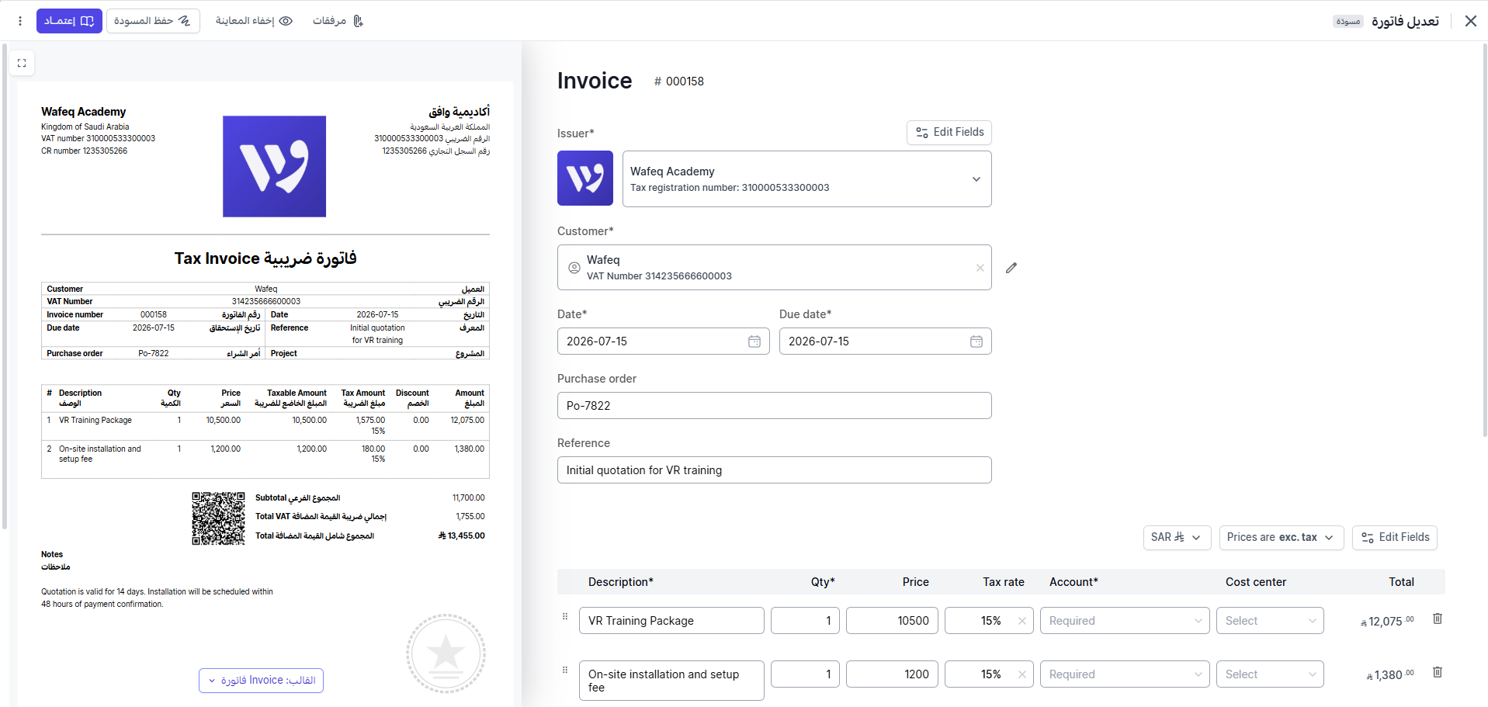Grab drag handle of On-site installation row
The height and width of the screenshot is (707, 1488).
pyautogui.click(x=565, y=670)
